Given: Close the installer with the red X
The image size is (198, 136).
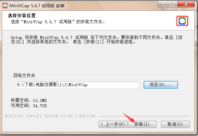Looking at the screenshot, I should [186, 4].
